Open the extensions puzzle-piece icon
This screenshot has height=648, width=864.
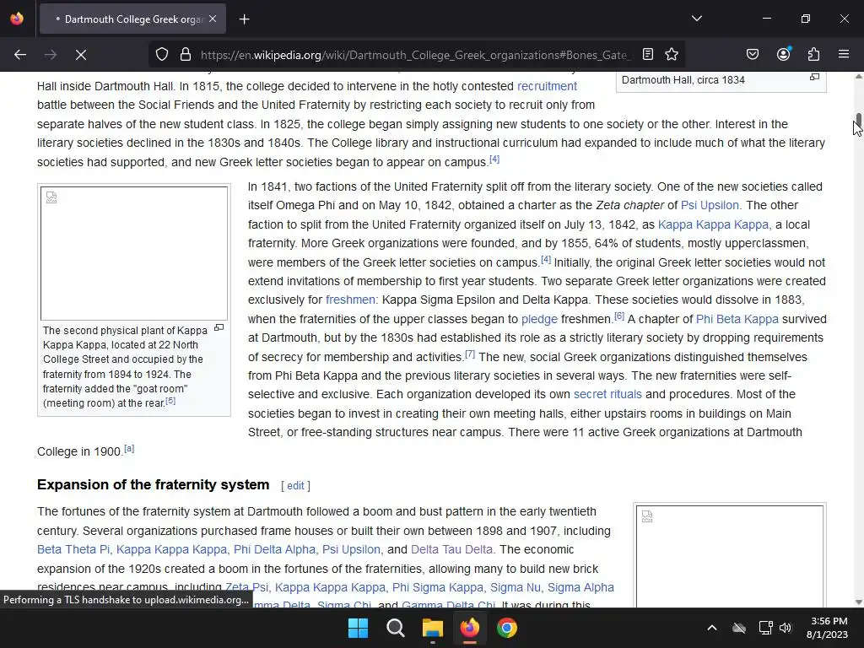[x=814, y=54]
